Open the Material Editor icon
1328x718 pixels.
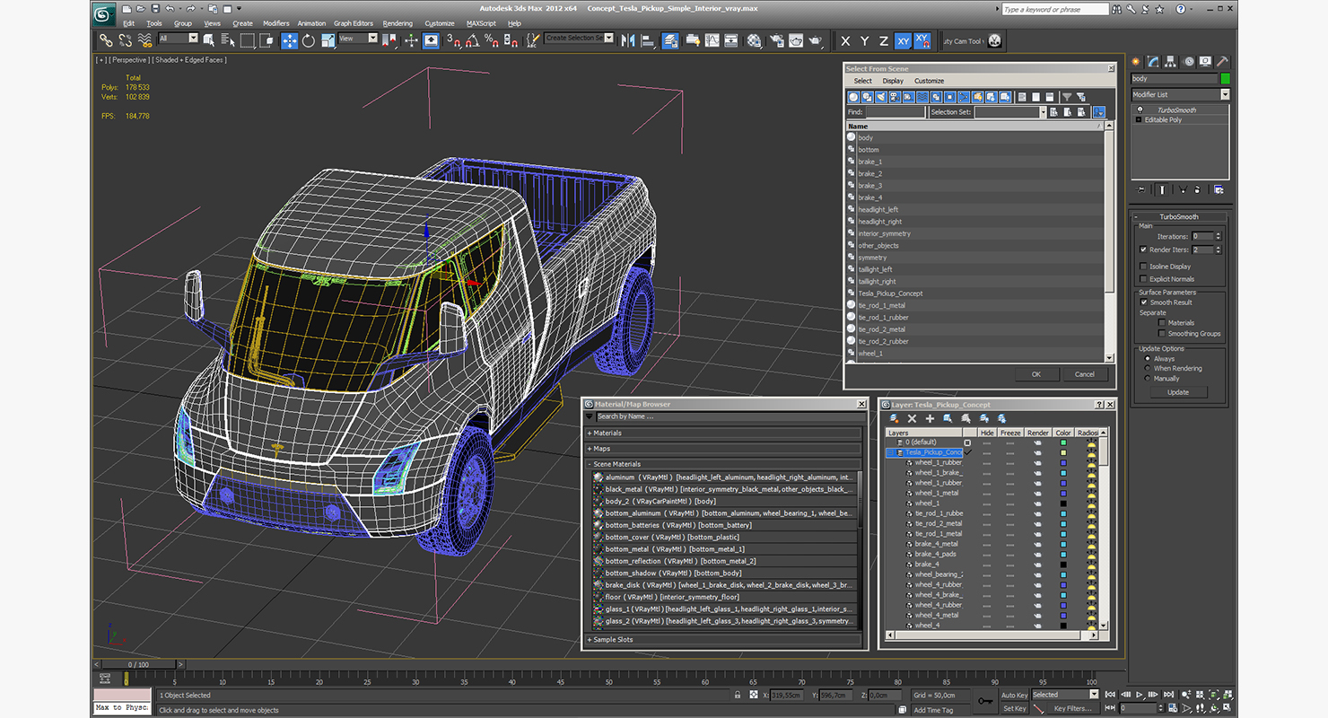[x=754, y=40]
